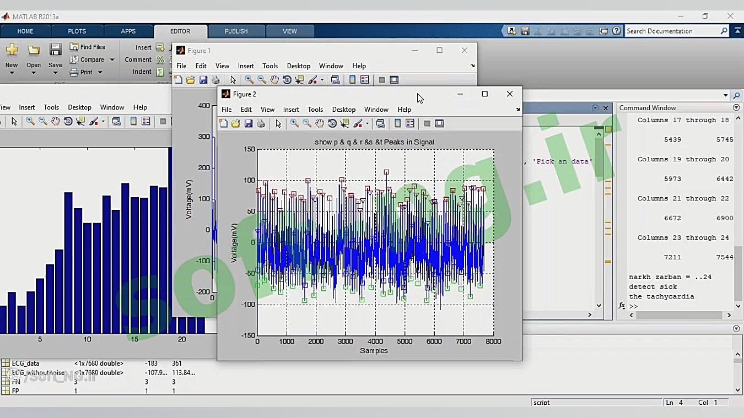Click Hide Plot Tools icon in Figure 2
The image size is (744, 418).
(x=427, y=123)
